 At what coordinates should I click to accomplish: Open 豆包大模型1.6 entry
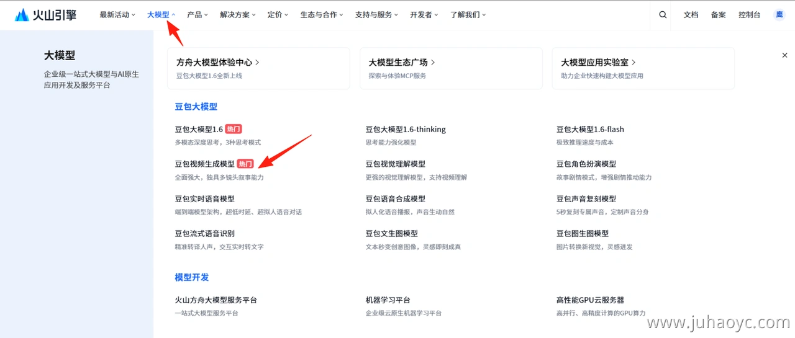click(199, 129)
